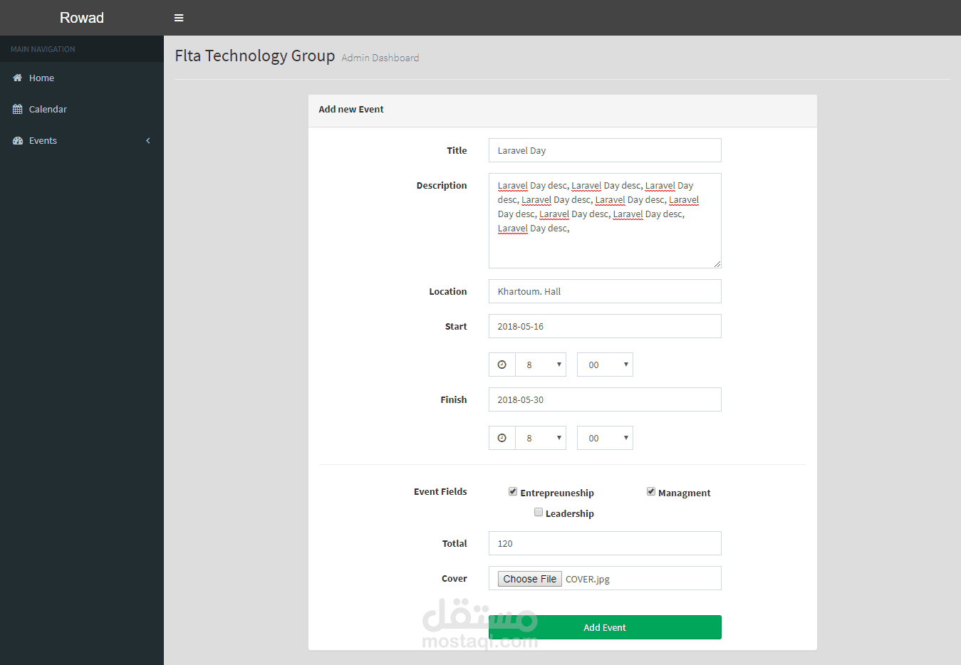The height and width of the screenshot is (665, 961).
Task: Open the Start hour dropdown
Action: [x=541, y=365]
